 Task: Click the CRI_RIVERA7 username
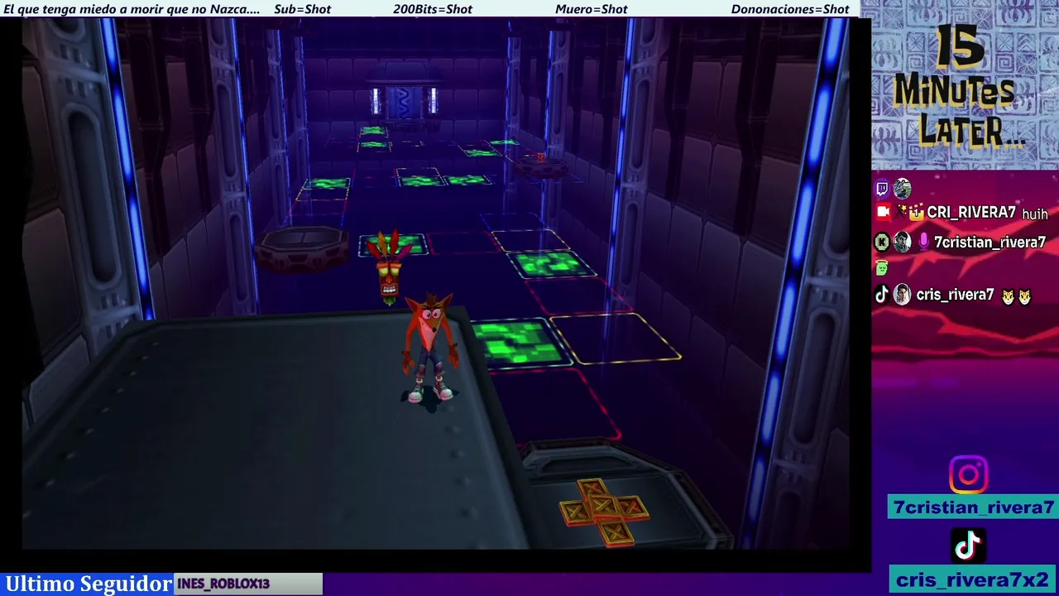click(971, 213)
